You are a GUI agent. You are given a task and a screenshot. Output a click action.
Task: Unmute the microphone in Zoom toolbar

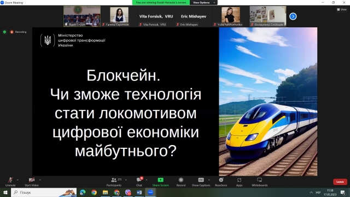tap(10, 180)
